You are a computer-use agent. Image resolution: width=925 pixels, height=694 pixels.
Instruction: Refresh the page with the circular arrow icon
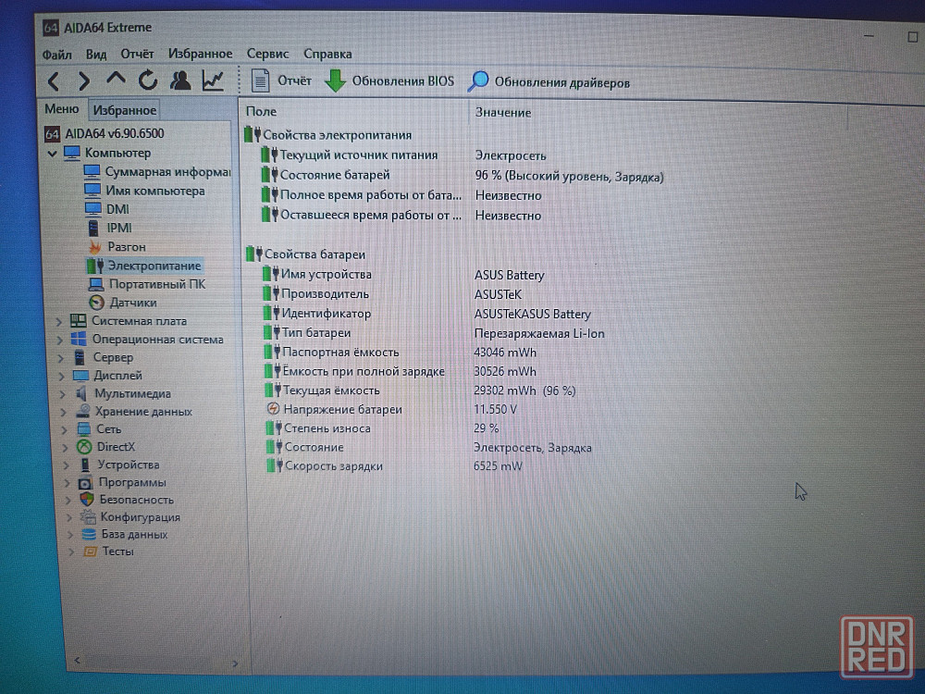pyautogui.click(x=147, y=80)
